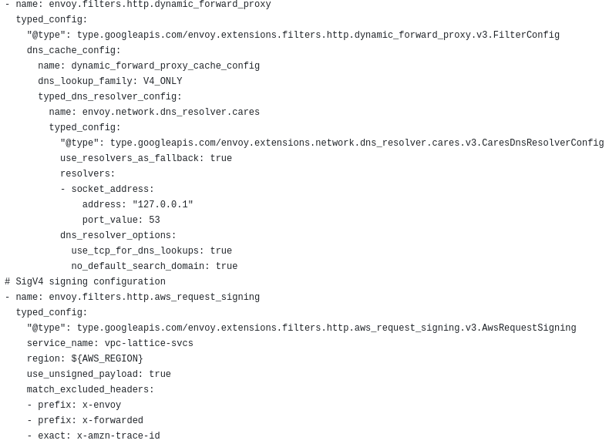Click envoy.filters.http.aws_request_signing name
609x444 pixels.
pyautogui.click(x=154, y=298)
